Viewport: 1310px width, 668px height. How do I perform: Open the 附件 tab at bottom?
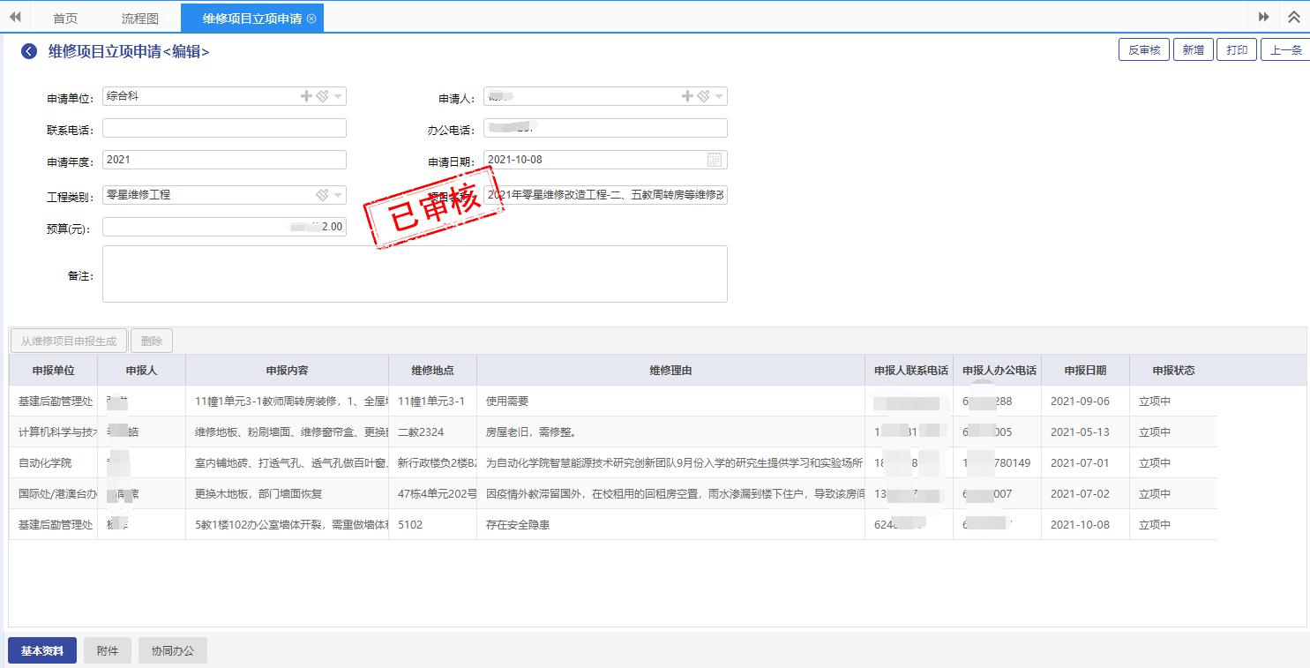108,651
